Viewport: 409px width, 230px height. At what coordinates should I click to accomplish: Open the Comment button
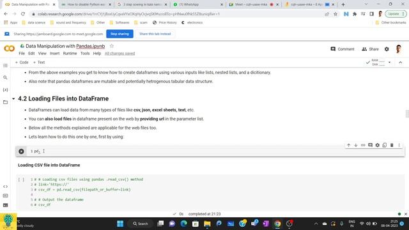343,49
